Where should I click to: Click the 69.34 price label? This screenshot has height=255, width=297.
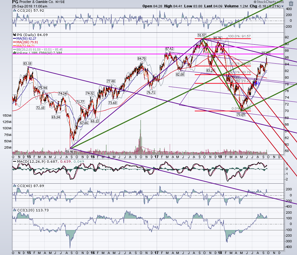coord(56,117)
